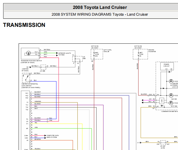Click arrowhead at end of CAN+ PNK wire
Image resolution: width=178 pixels, height=150 pixels.
tap(45, 136)
